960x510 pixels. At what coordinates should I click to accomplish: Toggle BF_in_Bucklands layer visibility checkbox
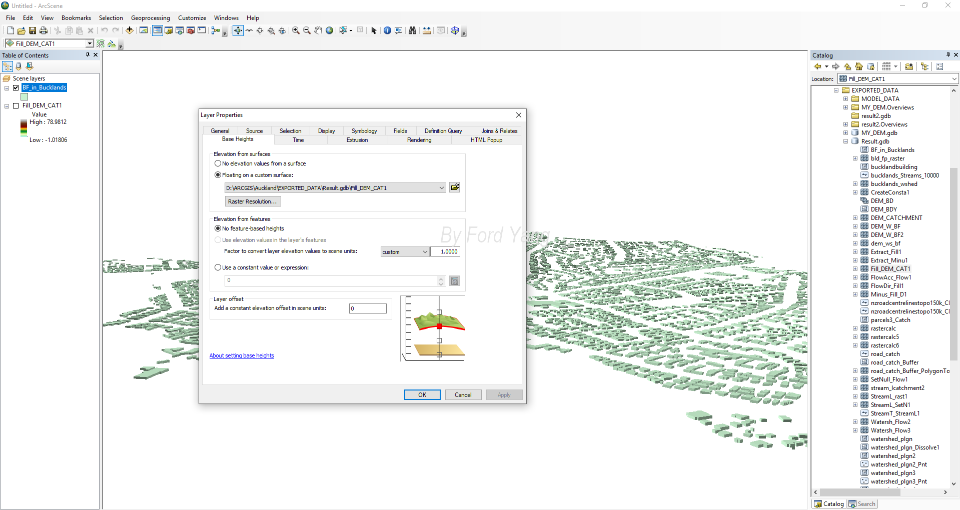(16, 87)
